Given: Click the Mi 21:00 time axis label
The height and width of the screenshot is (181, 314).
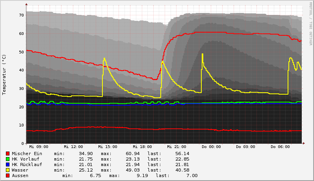Looking at the screenshot, I should pyautogui.click(x=177, y=147).
